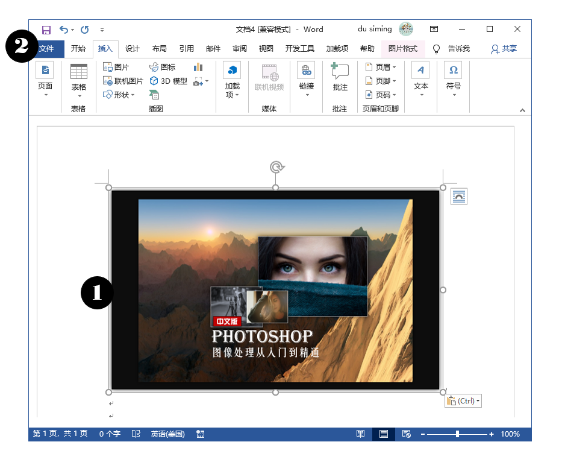
Task: Open the (Ctrl) paste options button
Action: [463, 401]
